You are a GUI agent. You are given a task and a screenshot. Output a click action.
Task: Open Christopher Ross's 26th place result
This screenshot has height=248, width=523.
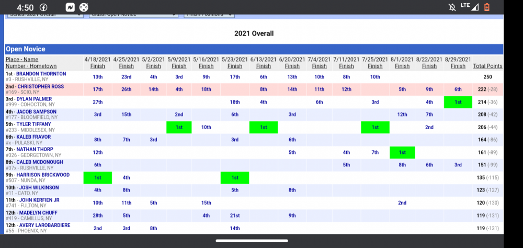pos(126,89)
